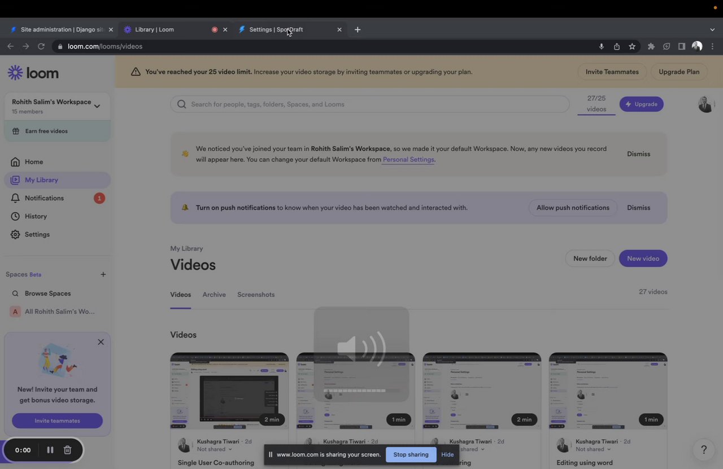Image resolution: width=723 pixels, height=469 pixels.
Task: Bookmark this page with the star
Action: pyautogui.click(x=632, y=46)
